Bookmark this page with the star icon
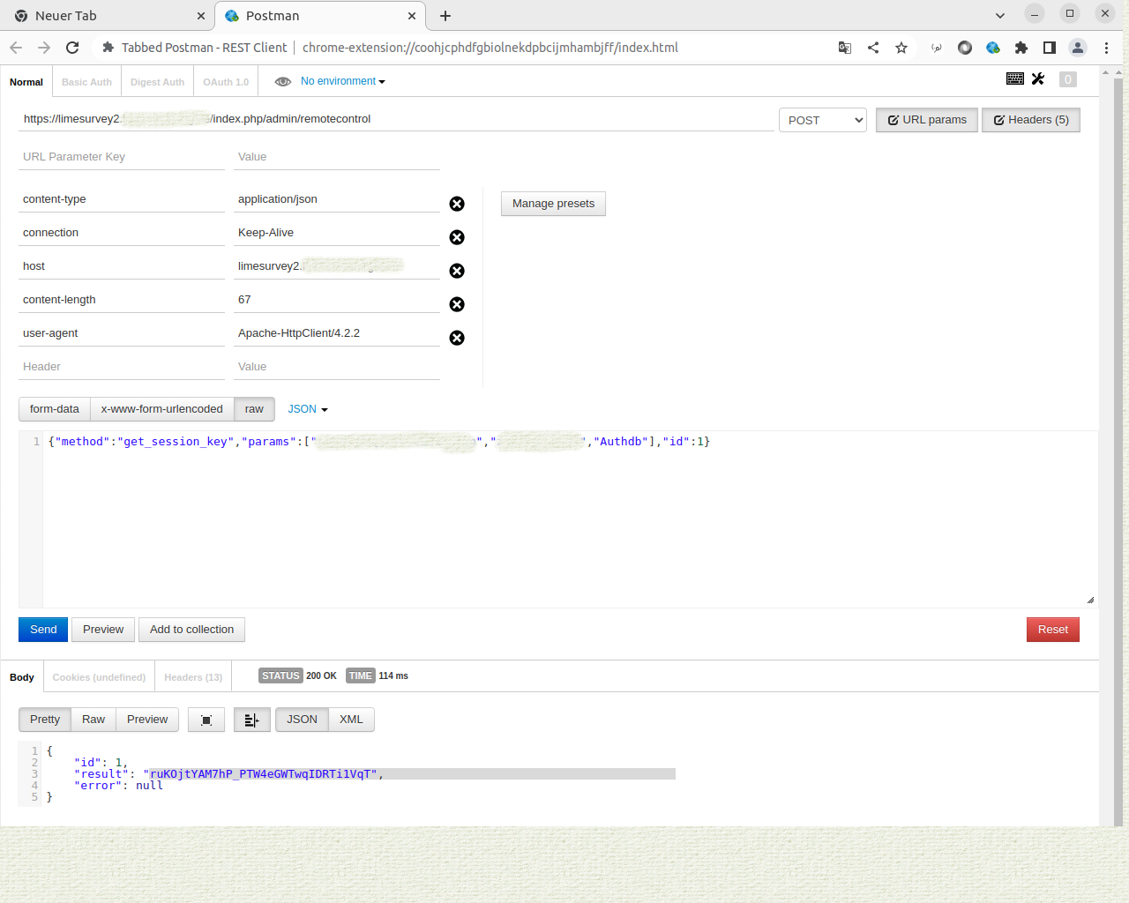The image size is (1129, 903). tap(901, 48)
